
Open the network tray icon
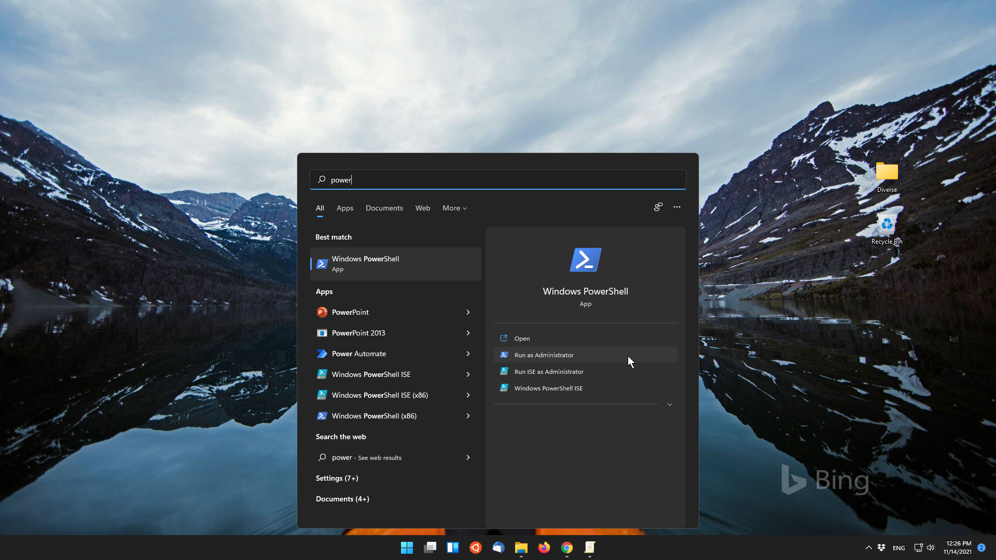coord(918,548)
